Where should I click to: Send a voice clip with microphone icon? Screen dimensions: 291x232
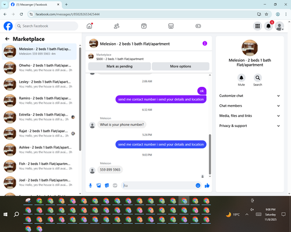tap(90, 185)
